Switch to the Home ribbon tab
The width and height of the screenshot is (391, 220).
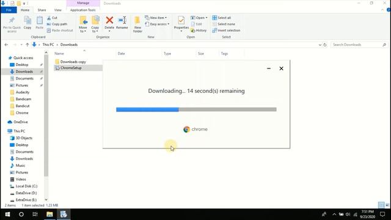[25, 10]
